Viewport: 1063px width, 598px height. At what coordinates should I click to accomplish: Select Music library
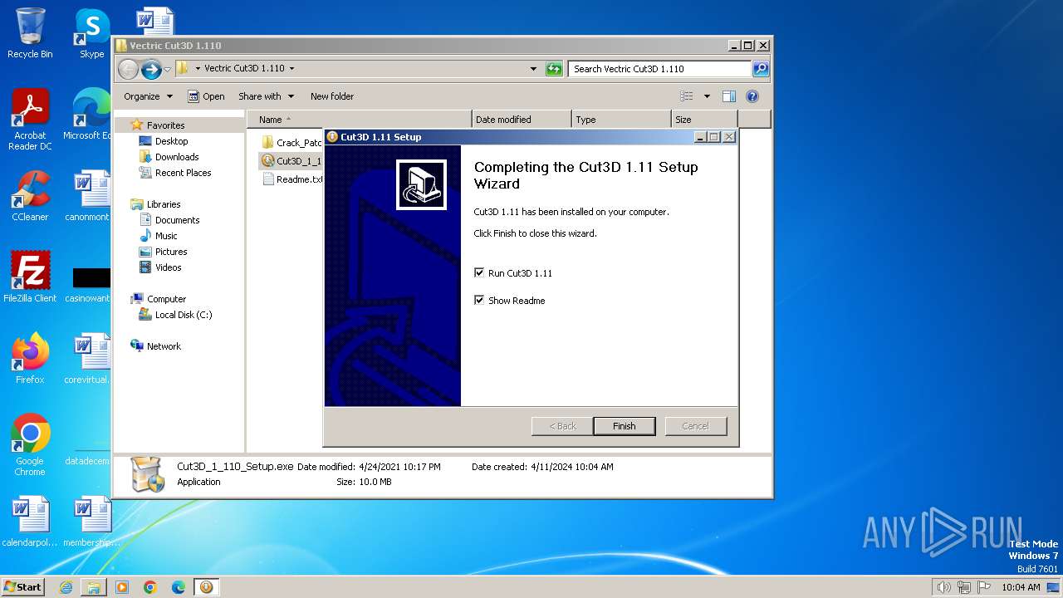(166, 236)
